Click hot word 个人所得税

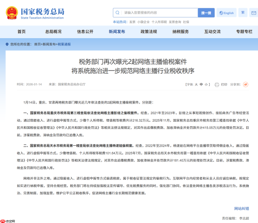coord(159,22)
